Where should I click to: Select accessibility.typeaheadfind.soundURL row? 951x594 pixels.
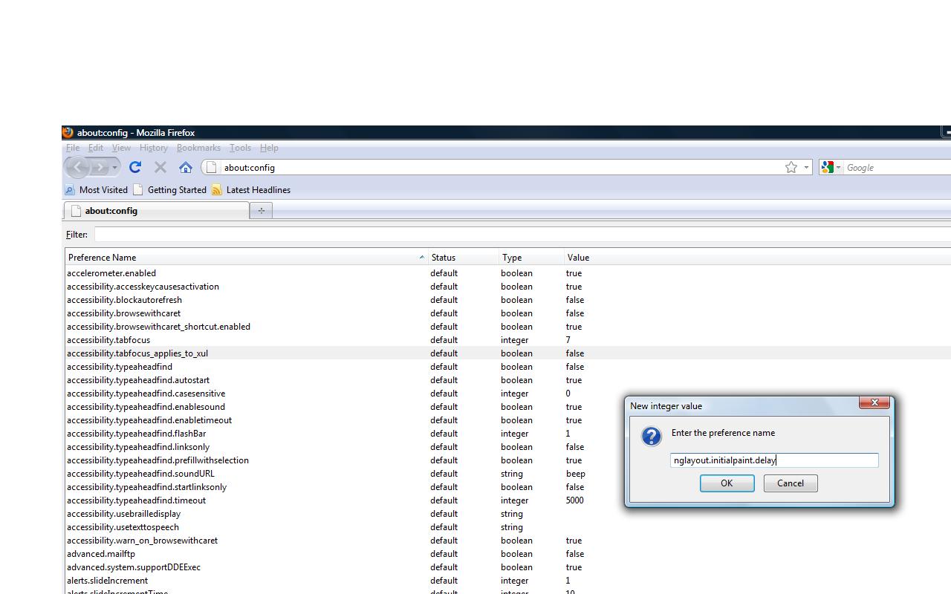coord(507,474)
